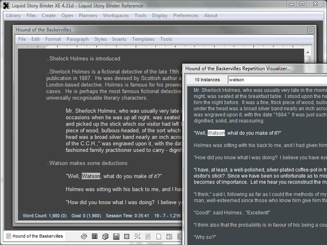The height and width of the screenshot is (245, 327).
Task: Open the Planners menu in main menu bar
Action: click(x=88, y=16)
